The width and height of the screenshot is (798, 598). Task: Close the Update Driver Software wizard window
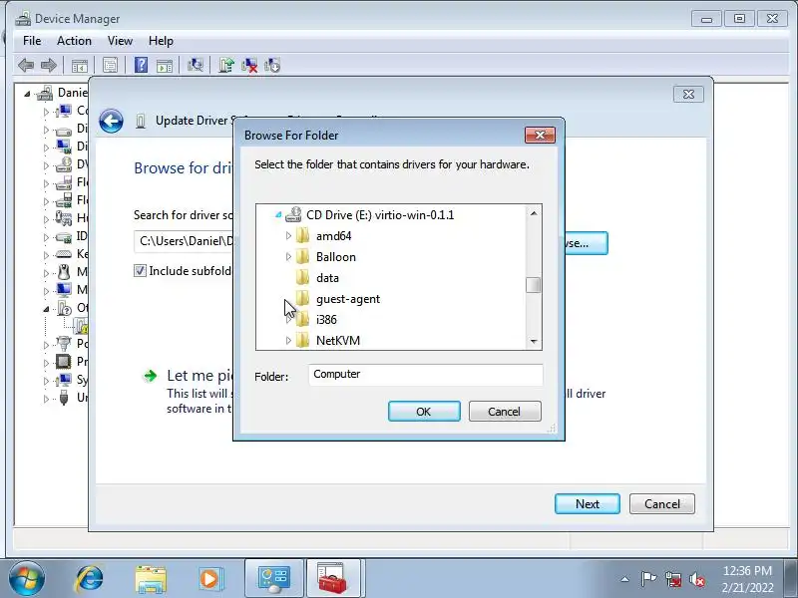click(x=688, y=94)
